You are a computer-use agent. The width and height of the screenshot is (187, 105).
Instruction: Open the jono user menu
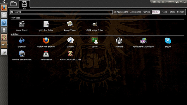point(179,1)
